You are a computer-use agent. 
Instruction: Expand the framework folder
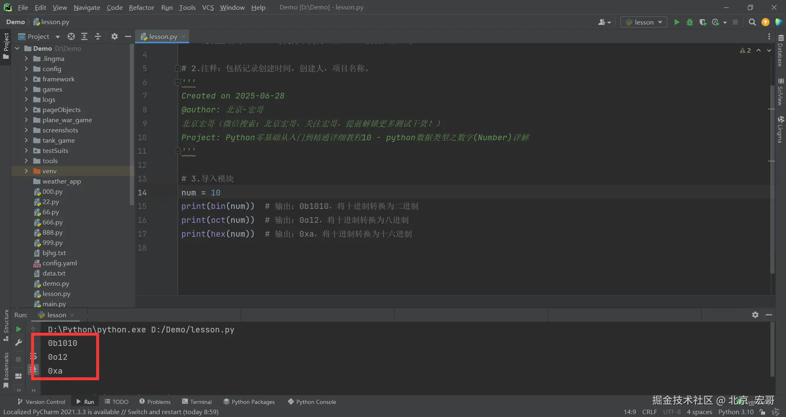26,79
